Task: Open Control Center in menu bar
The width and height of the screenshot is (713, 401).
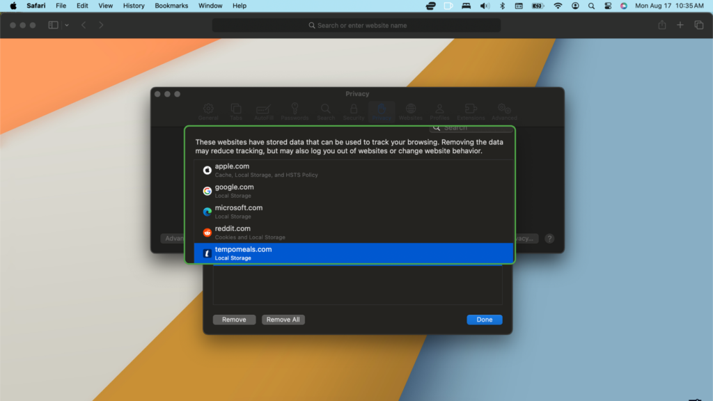Action: pyautogui.click(x=608, y=6)
